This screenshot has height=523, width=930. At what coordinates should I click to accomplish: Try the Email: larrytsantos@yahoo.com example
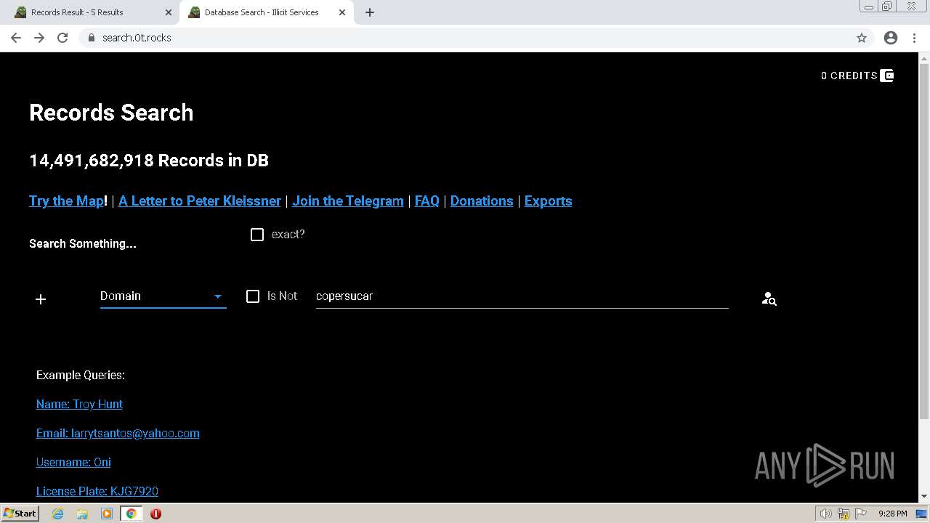pyautogui.click(x=118, y=434)
